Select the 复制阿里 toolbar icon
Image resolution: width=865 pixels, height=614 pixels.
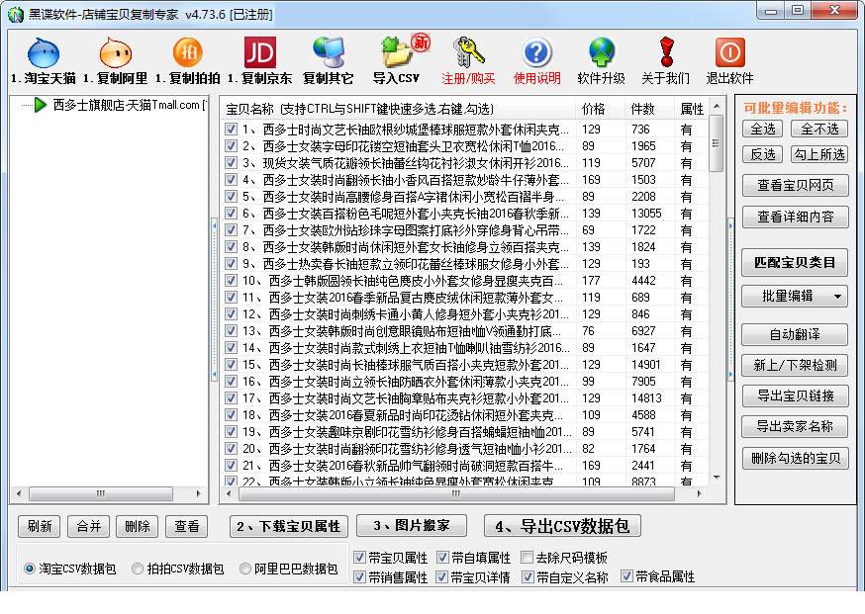(115, 53)
